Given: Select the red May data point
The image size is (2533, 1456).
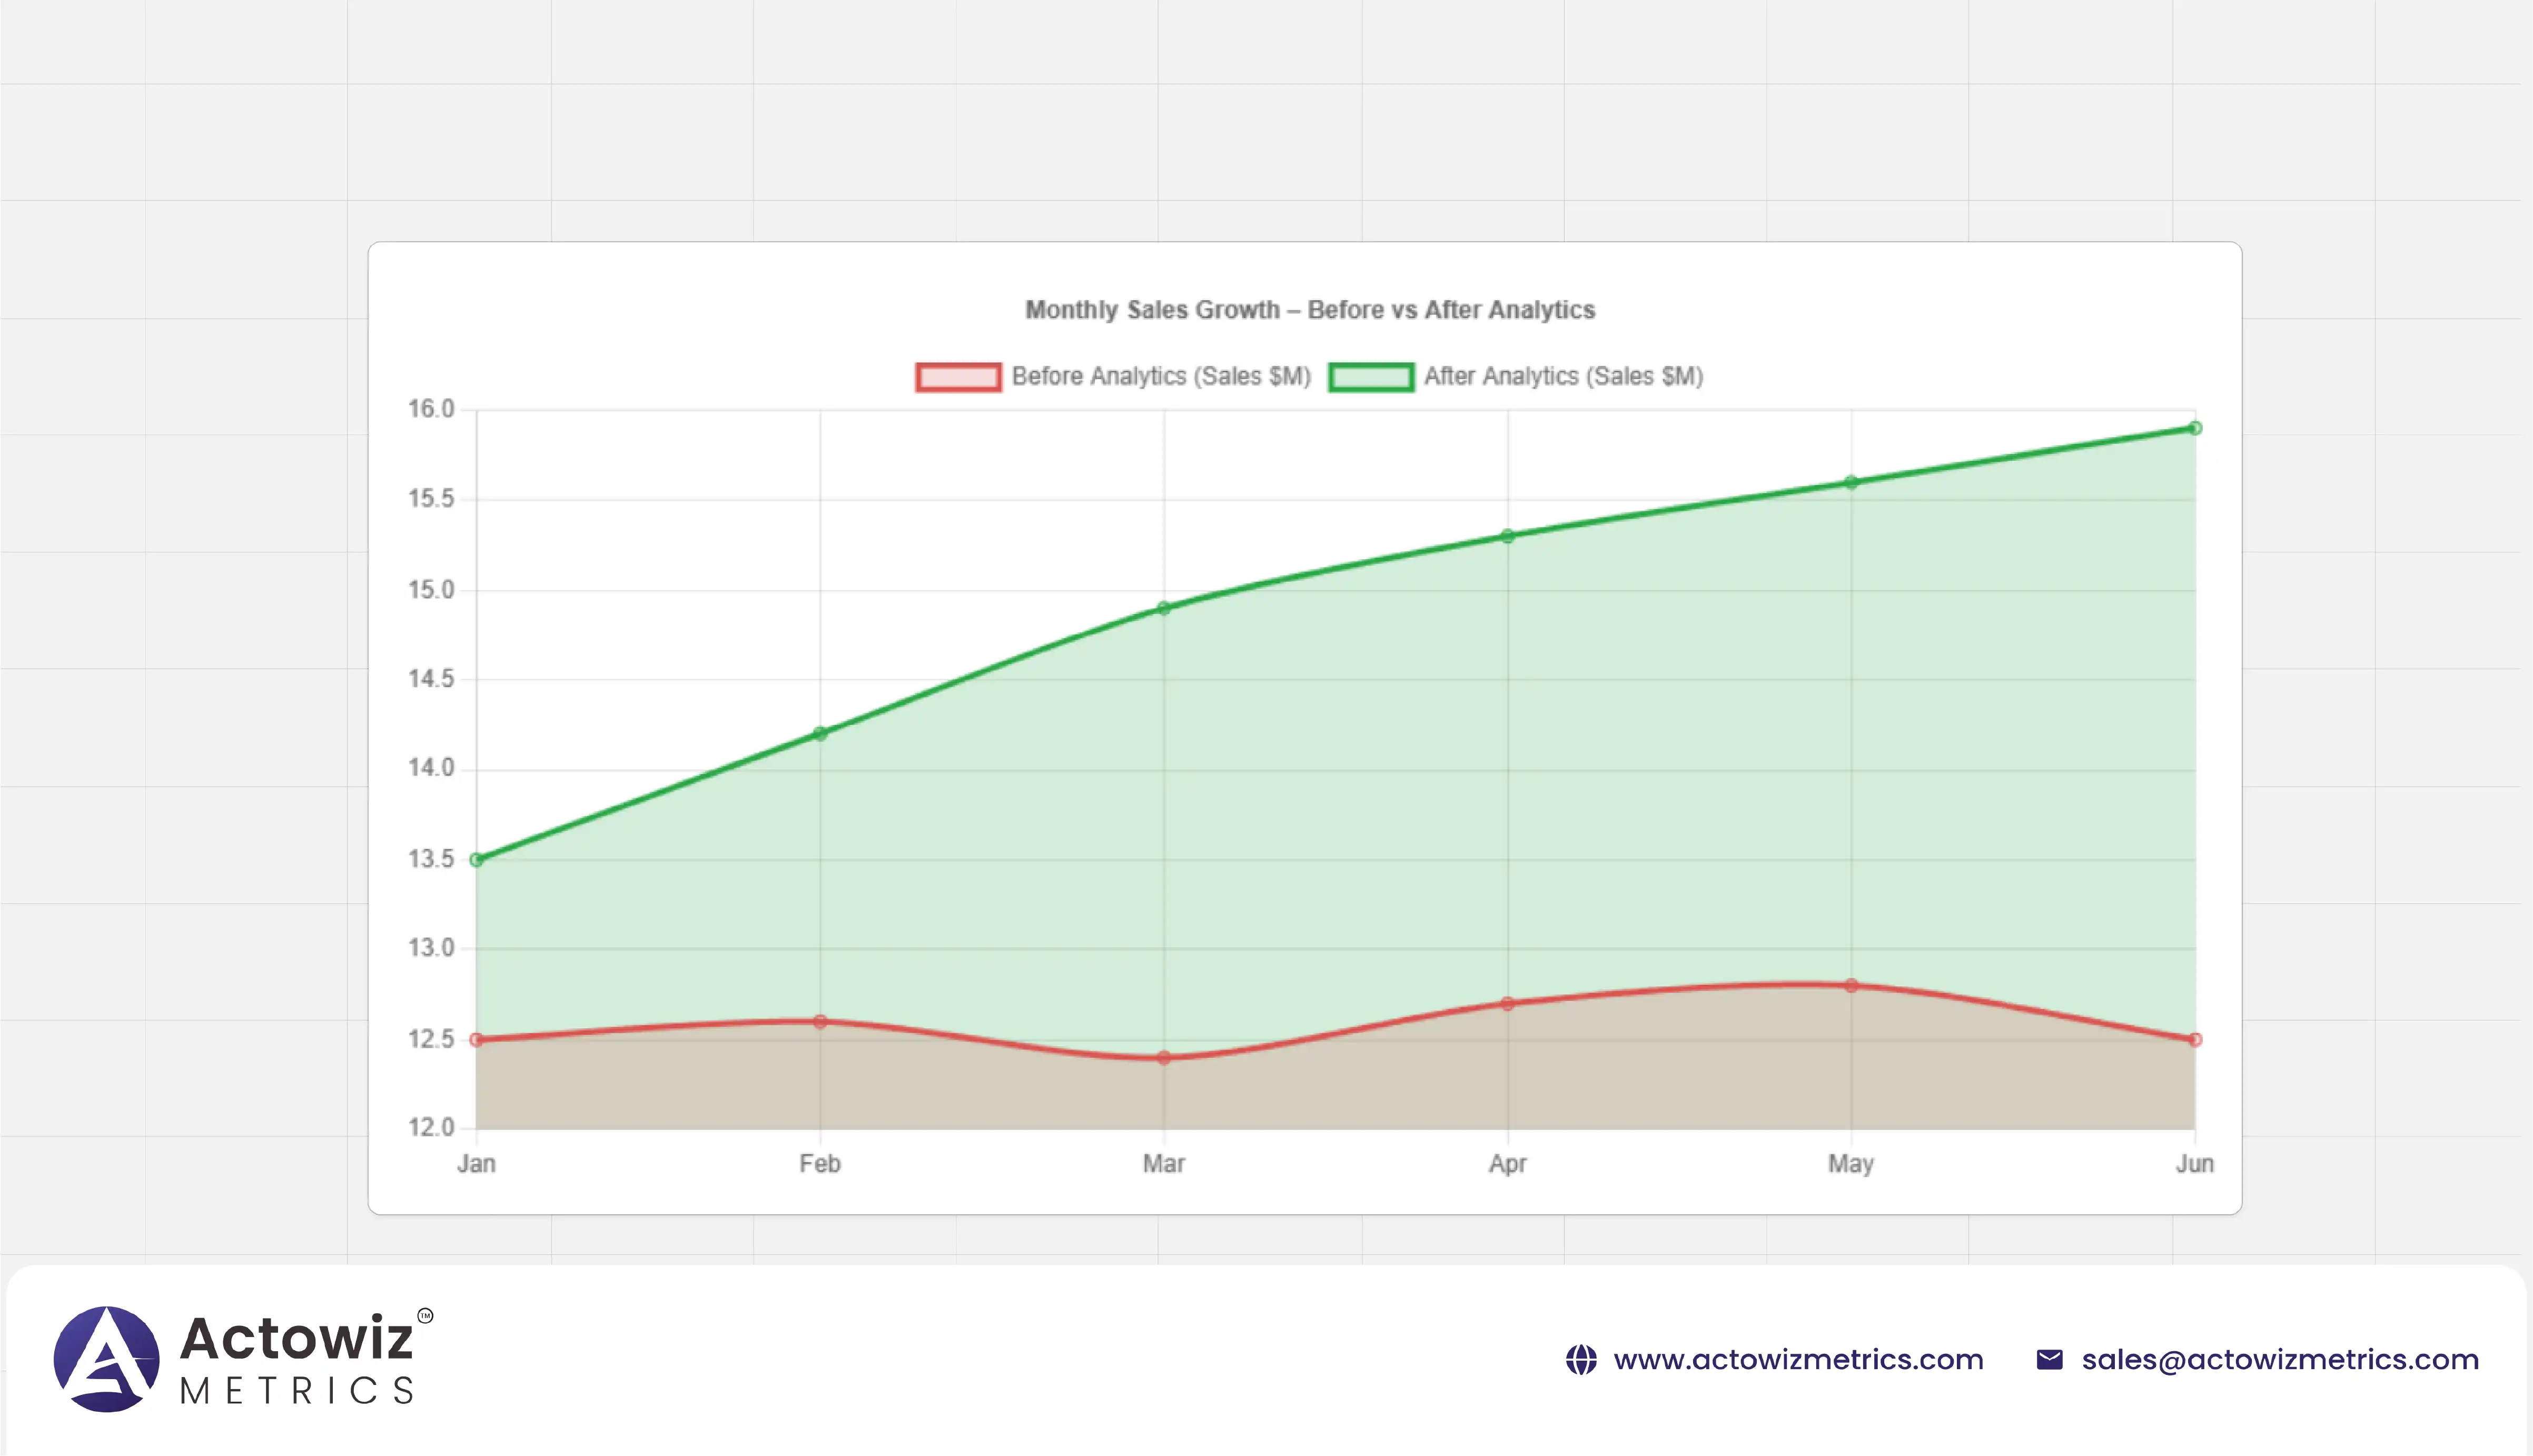Looking at the screenshot, I should pyautogui.click(x=1851, y=986).
